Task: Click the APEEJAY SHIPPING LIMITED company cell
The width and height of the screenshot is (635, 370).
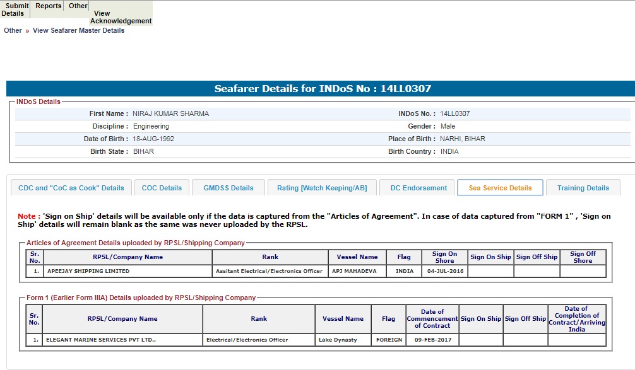Action: pyautogui.click(x=88, y=271)
